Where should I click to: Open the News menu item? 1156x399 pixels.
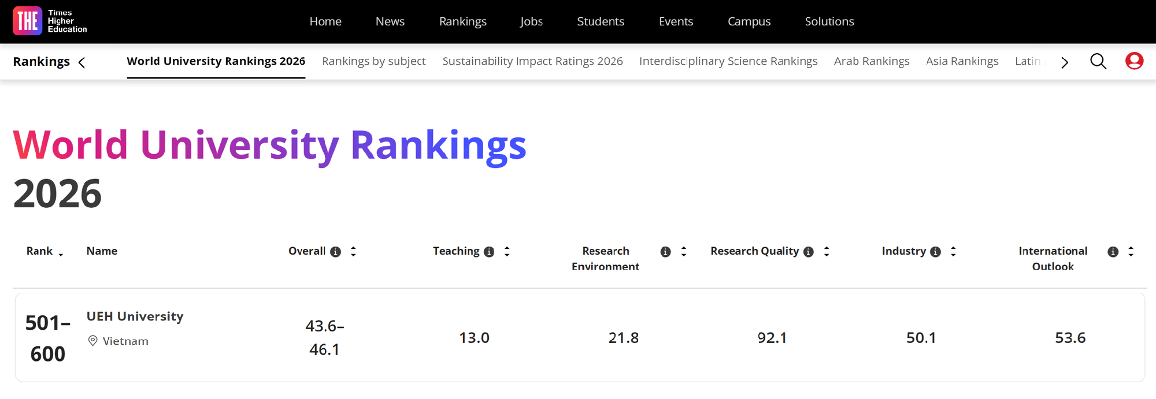390,21
